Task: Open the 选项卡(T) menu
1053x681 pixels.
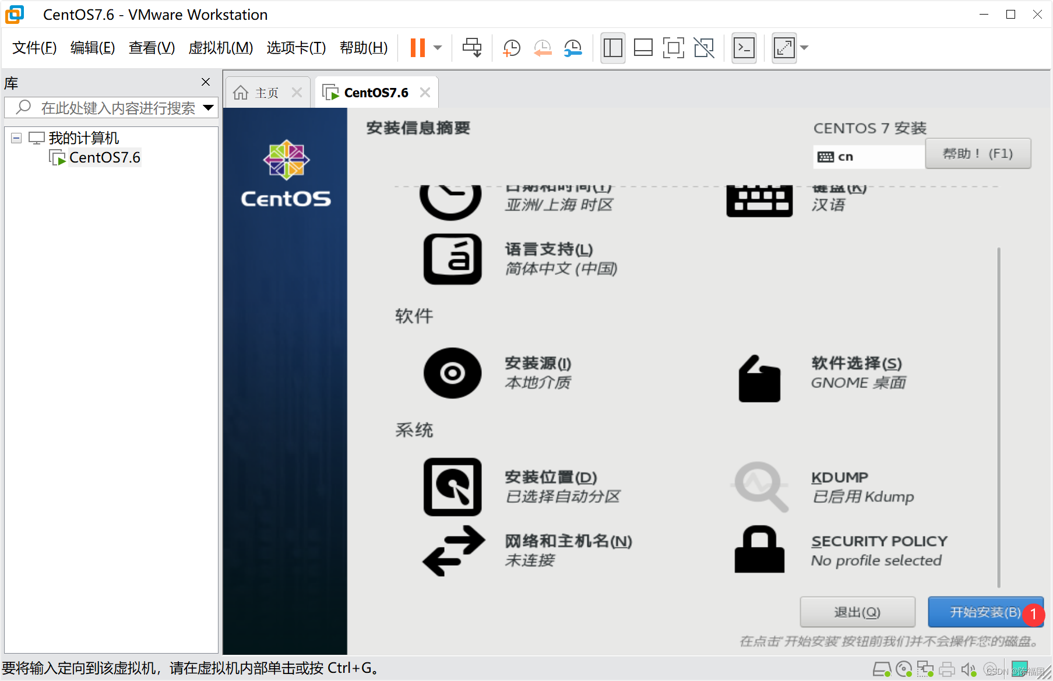Action: (296, 48)
